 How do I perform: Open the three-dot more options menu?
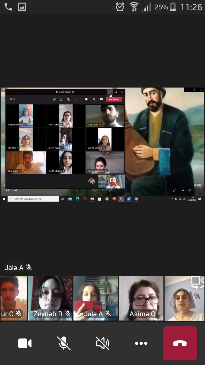click(141, 343)
